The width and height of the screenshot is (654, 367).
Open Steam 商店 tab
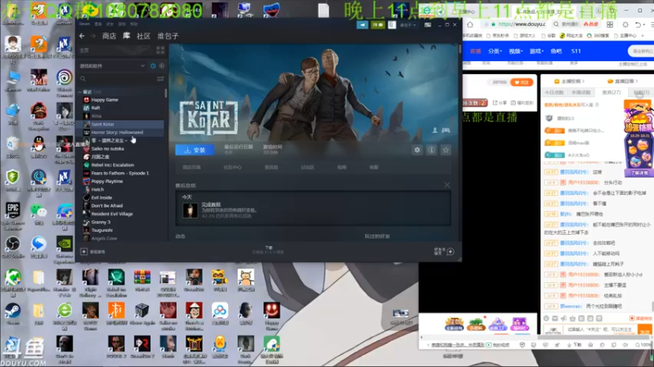[x=109, y=36]
